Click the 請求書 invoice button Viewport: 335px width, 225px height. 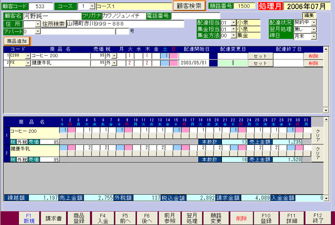(54, 218)
